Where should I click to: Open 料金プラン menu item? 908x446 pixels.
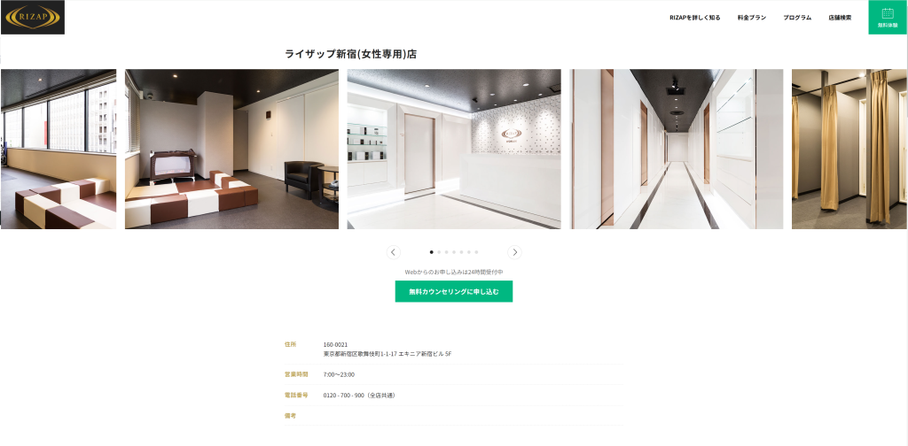click(752, 18)
